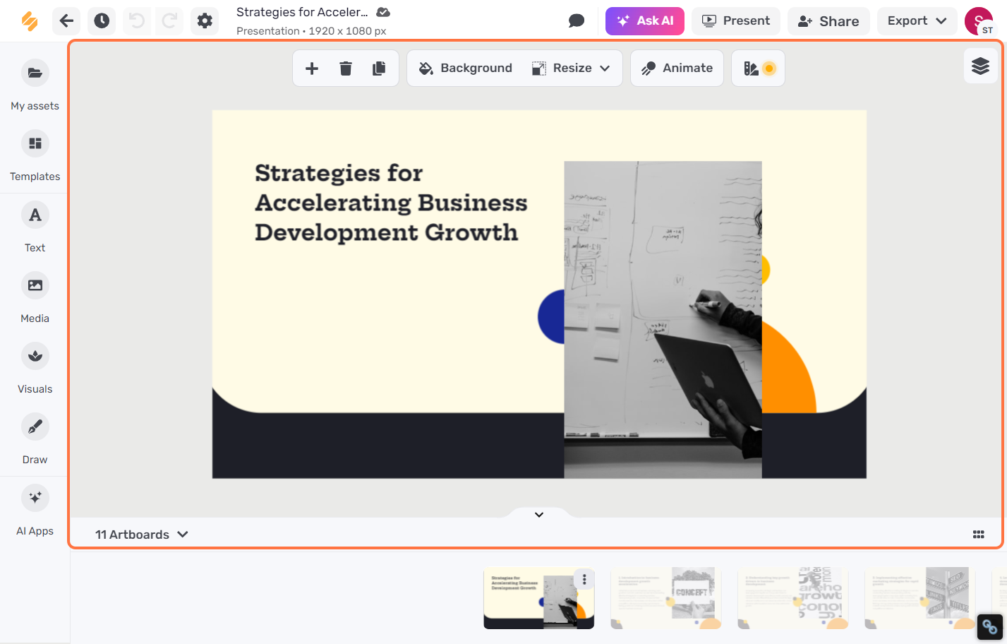The height and width of the screenshot is (644, 1007).
Task: Click the Animate button
Action: (677, 68)
